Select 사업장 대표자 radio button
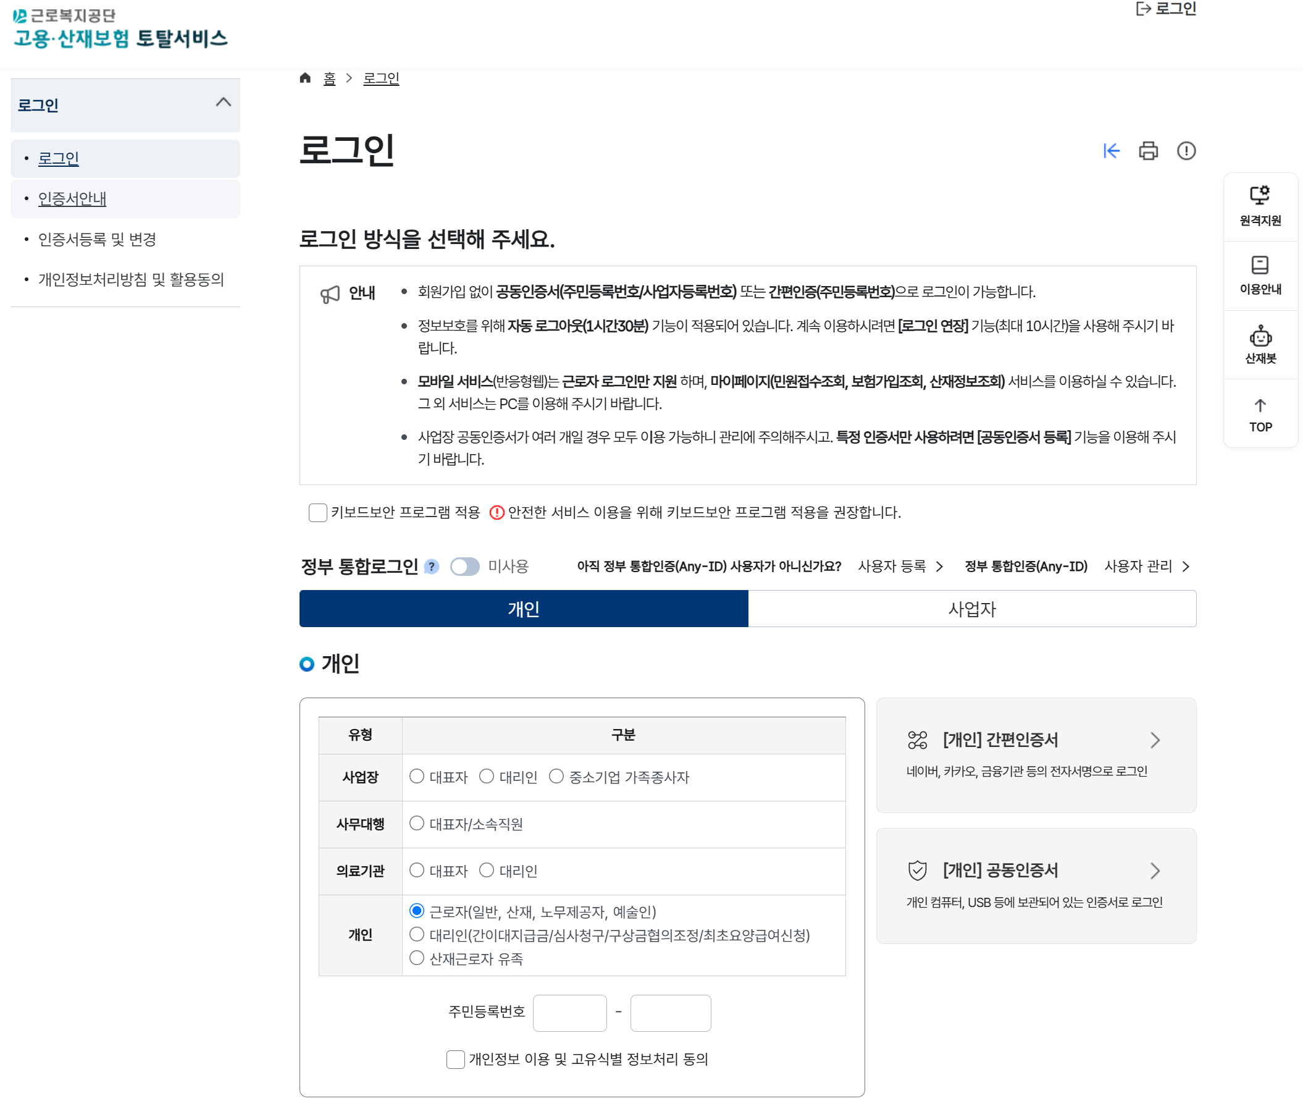This screenshot has height=1101, width=1303. tap(417, 777)
